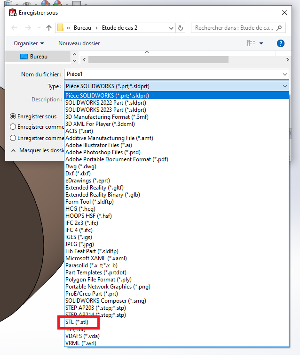Select IGES (*.igs) file type
The image size is (300, 355).
tap(176, 237)
